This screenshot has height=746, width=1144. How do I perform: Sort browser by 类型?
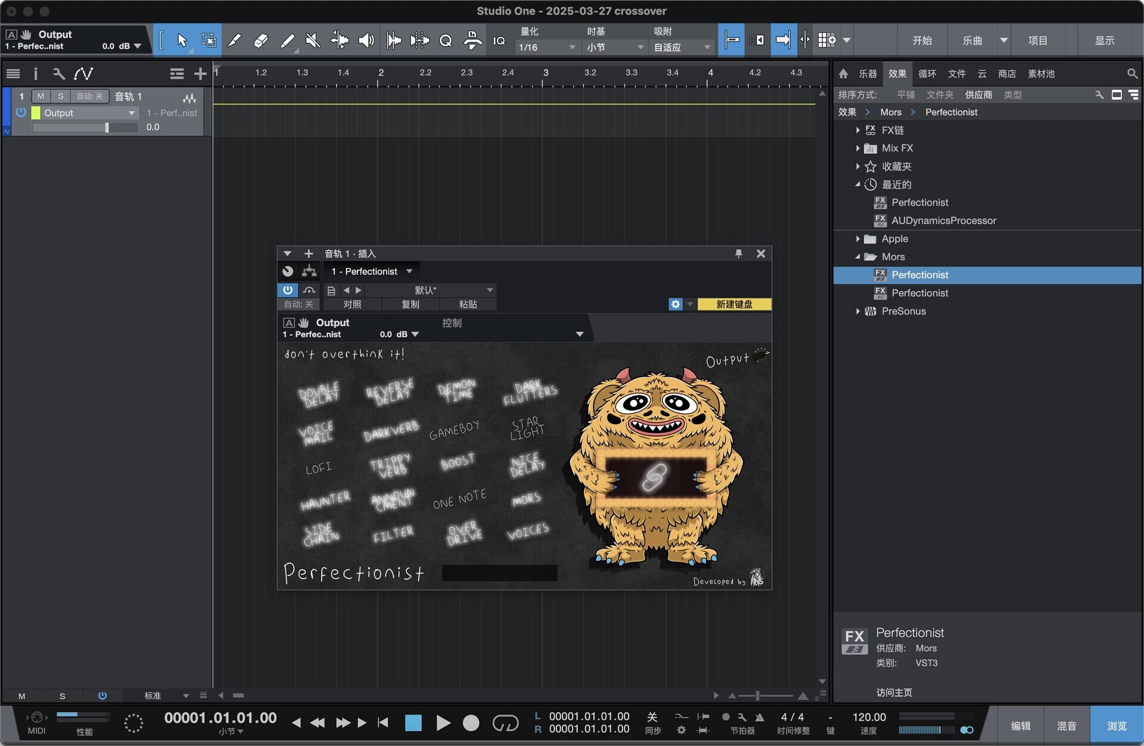pyautogui.click(x=1013, y=95)
